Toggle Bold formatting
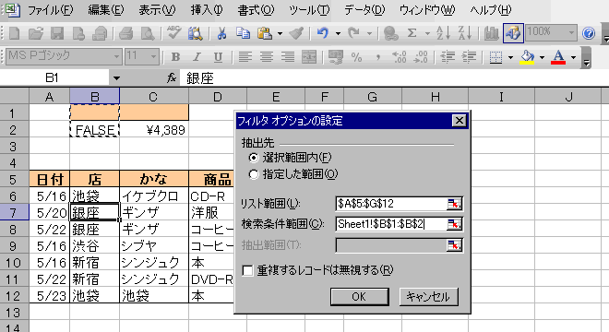 pos(175,57)
